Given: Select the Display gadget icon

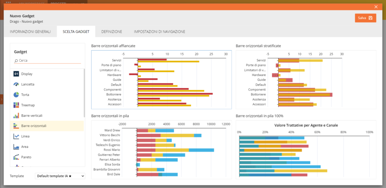Looking at the screenshot, I should click(x=16, y=74).
